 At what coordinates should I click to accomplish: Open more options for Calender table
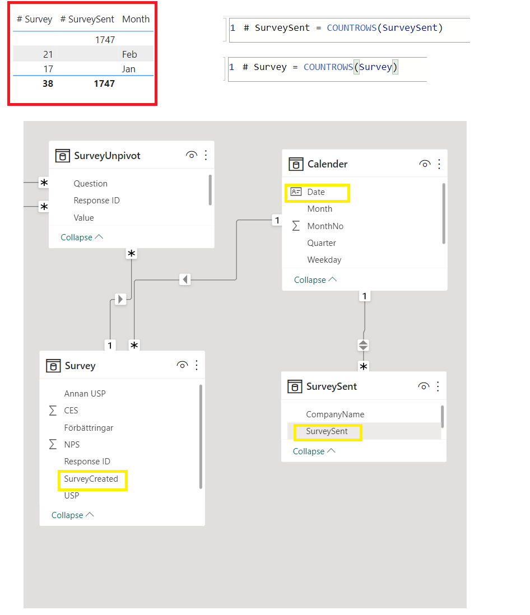click(439, 164)
